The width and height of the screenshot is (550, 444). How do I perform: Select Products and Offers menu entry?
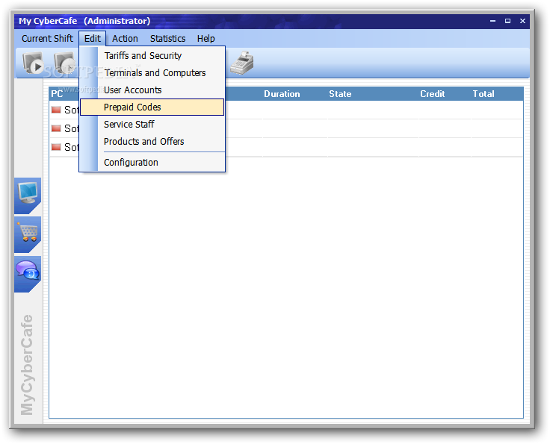coord(152,142)
